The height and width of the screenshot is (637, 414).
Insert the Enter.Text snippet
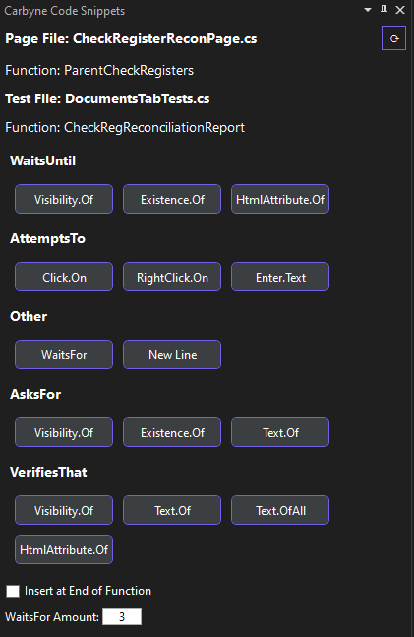[280, 277]
